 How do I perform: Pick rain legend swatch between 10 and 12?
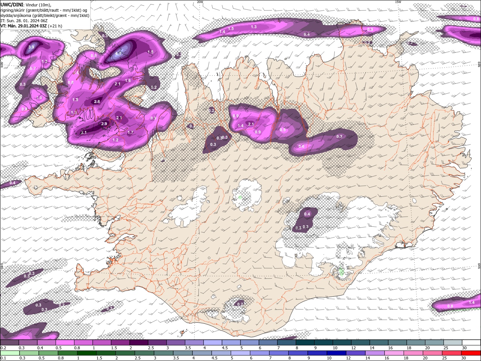(x=337, y=353)
